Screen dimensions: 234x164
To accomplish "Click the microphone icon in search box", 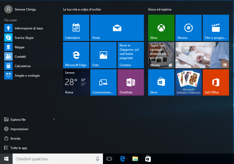I will [97, 159].
